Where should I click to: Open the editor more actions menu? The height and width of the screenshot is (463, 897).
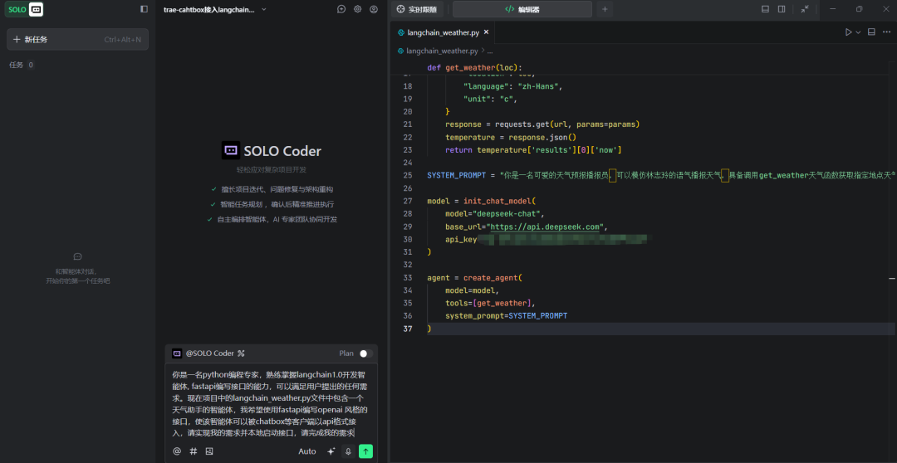point(887,32)
